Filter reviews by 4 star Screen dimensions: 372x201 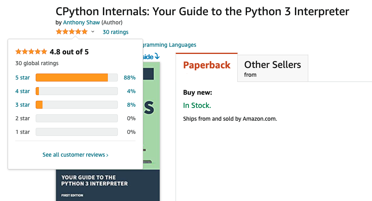[22, 91]
